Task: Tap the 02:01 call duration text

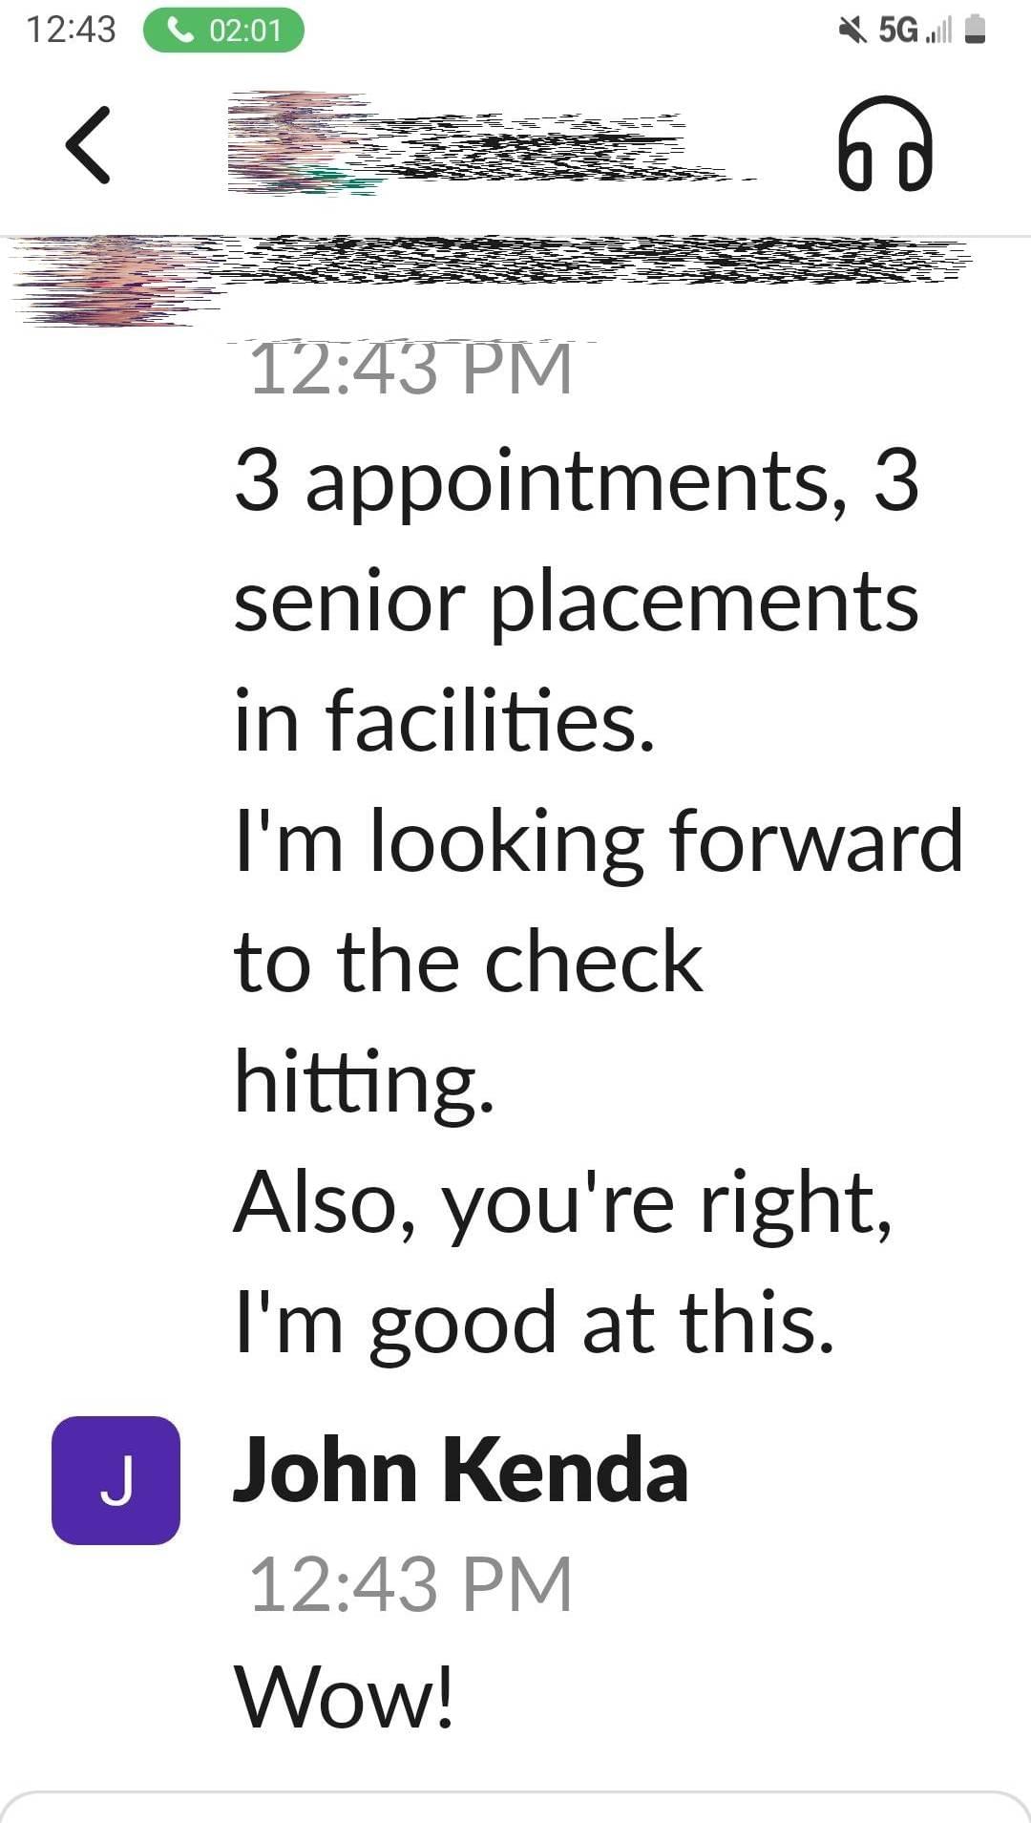Action: coord(243,29)
